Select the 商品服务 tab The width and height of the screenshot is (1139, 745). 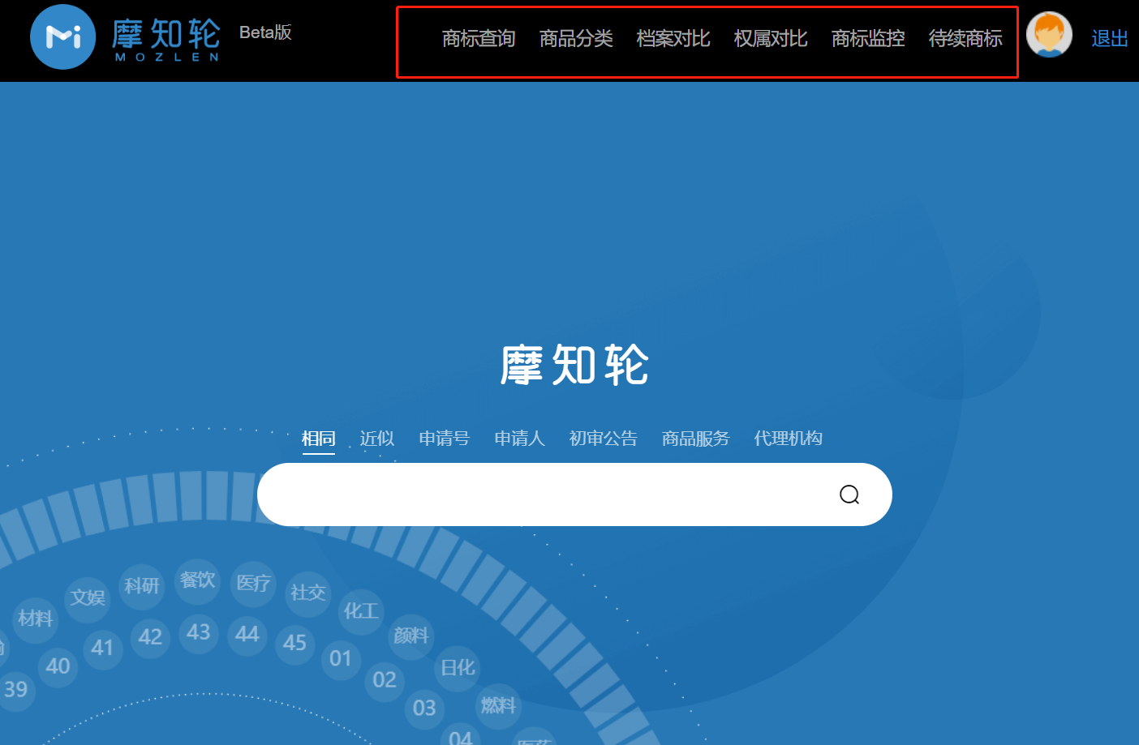click(x=695, y=439)
